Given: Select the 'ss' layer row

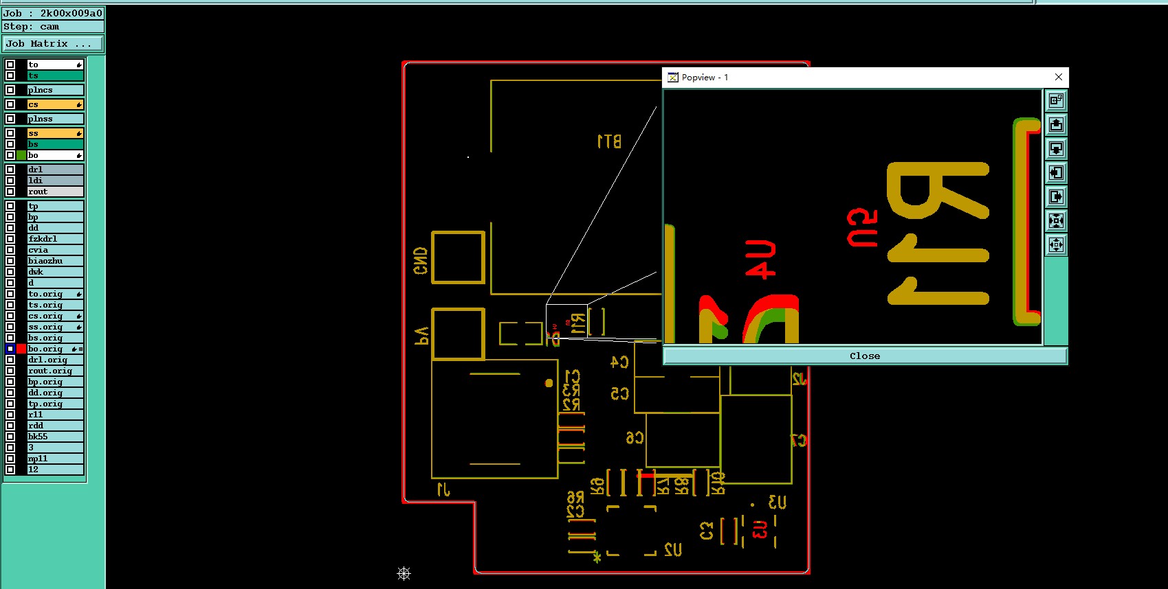Looking at the screenshot, I should [x=56, y=133].
